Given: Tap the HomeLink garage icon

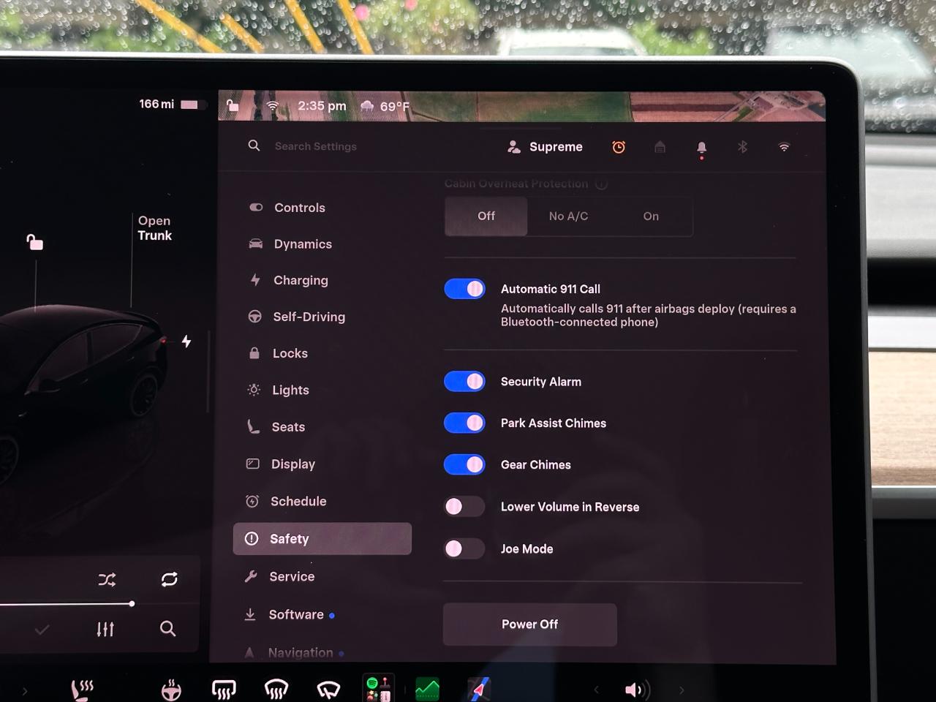Looking at the screenshot, I should pos(660,147).
